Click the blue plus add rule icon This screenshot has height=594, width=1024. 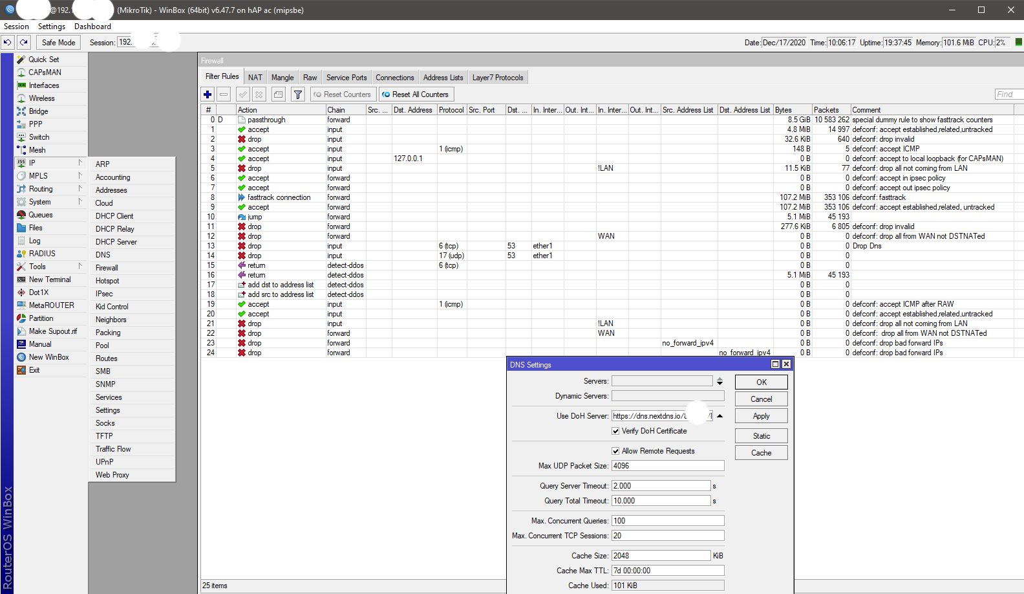[208, 94]
